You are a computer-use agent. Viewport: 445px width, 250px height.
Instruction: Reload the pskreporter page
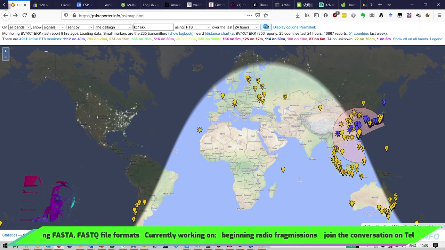click(x=25, y=15)
